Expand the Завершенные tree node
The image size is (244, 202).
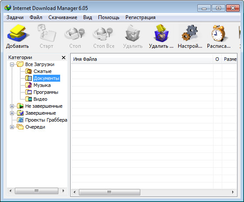(12, 113)
